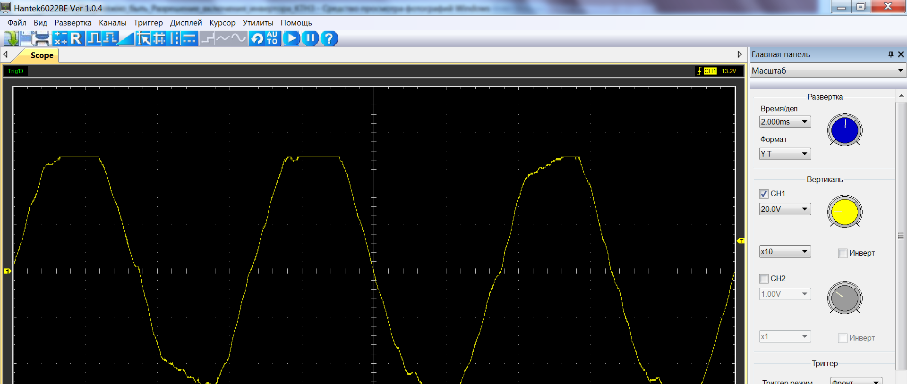Open the math operations icon
The width and height of the screenshot is (907, 384).
60,38
